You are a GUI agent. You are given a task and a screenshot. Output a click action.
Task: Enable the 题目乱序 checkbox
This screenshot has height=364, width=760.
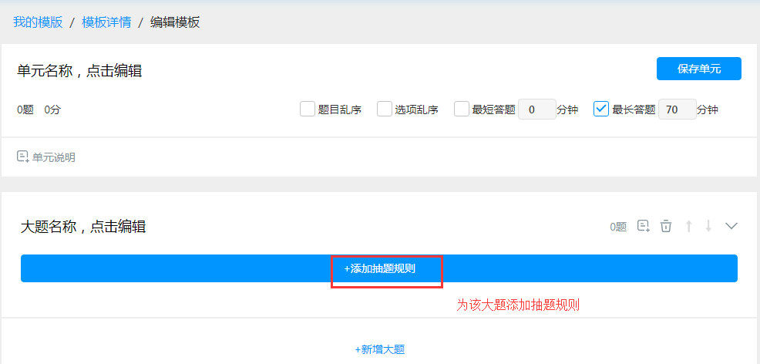tap(308, 109)
